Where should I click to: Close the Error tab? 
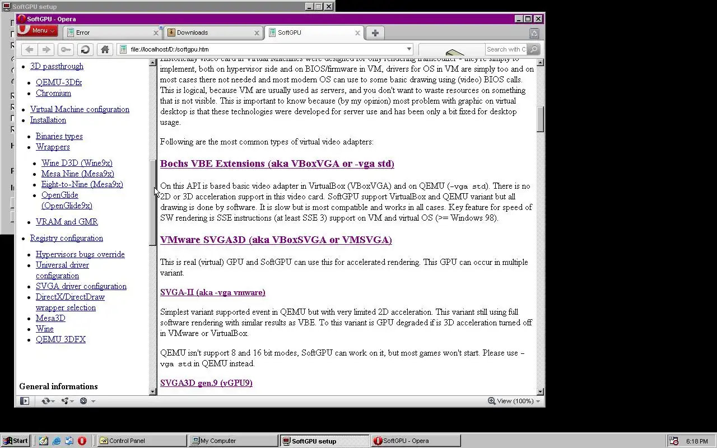156,33
